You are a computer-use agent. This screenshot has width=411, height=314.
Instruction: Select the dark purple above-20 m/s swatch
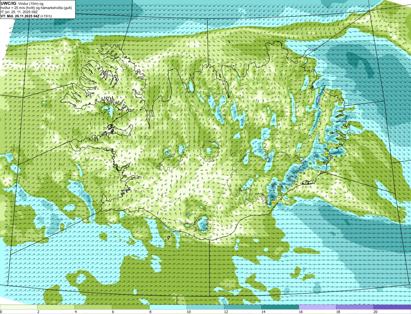click(x=392, y=307)
